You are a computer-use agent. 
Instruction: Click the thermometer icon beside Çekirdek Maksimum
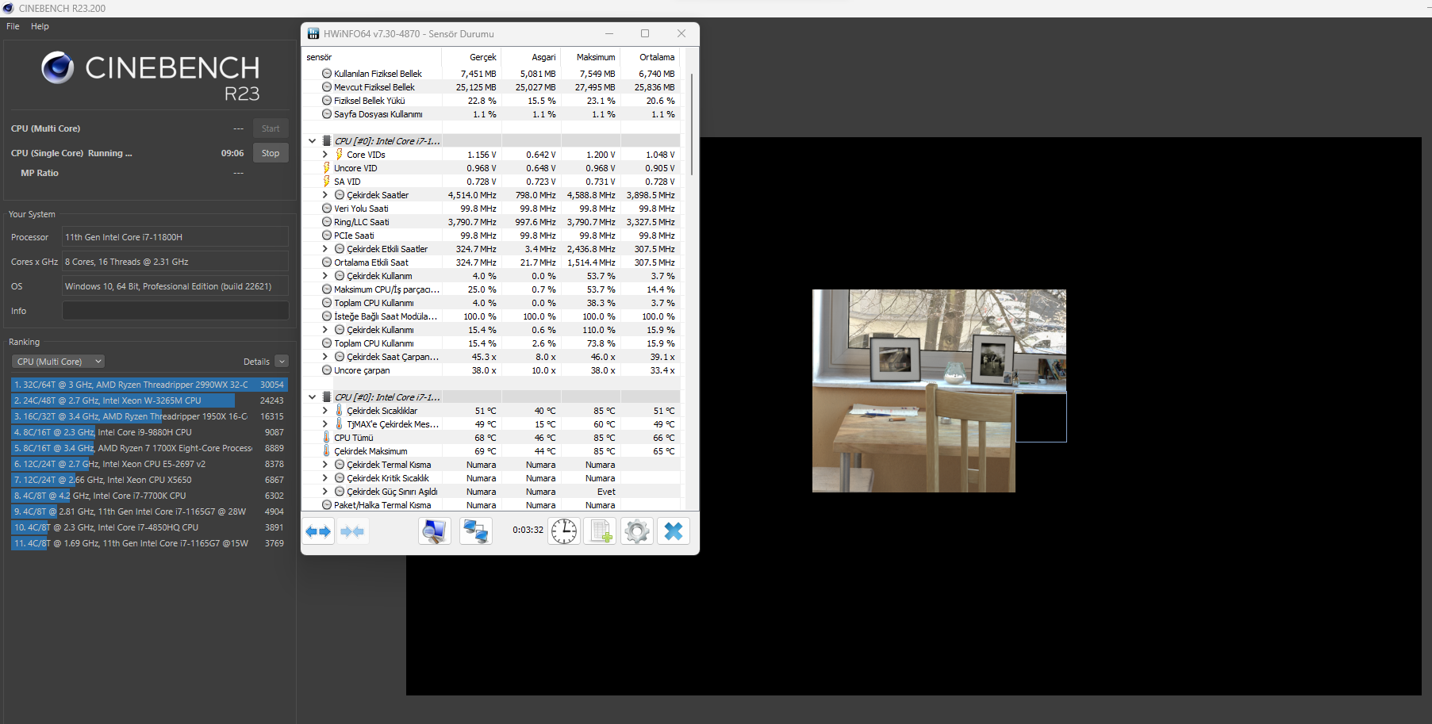[326, 451]
